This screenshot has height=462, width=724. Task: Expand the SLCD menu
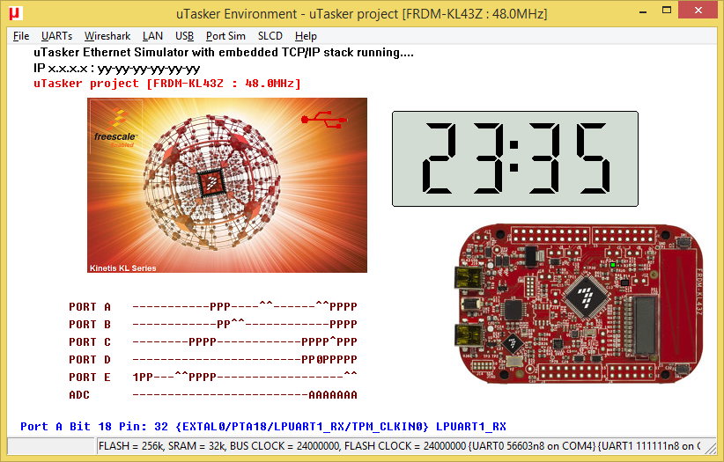(x=270, y=36)
